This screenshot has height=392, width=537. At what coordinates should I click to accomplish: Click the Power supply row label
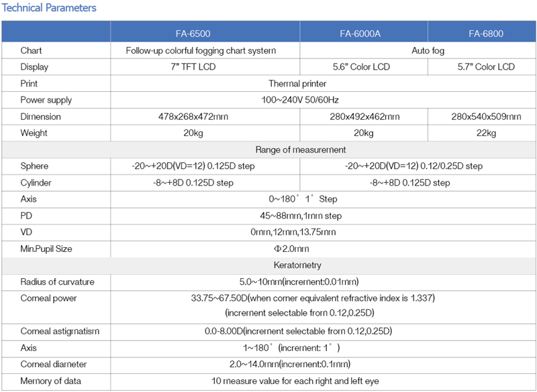pyautogui.click(x=46, y=100)
